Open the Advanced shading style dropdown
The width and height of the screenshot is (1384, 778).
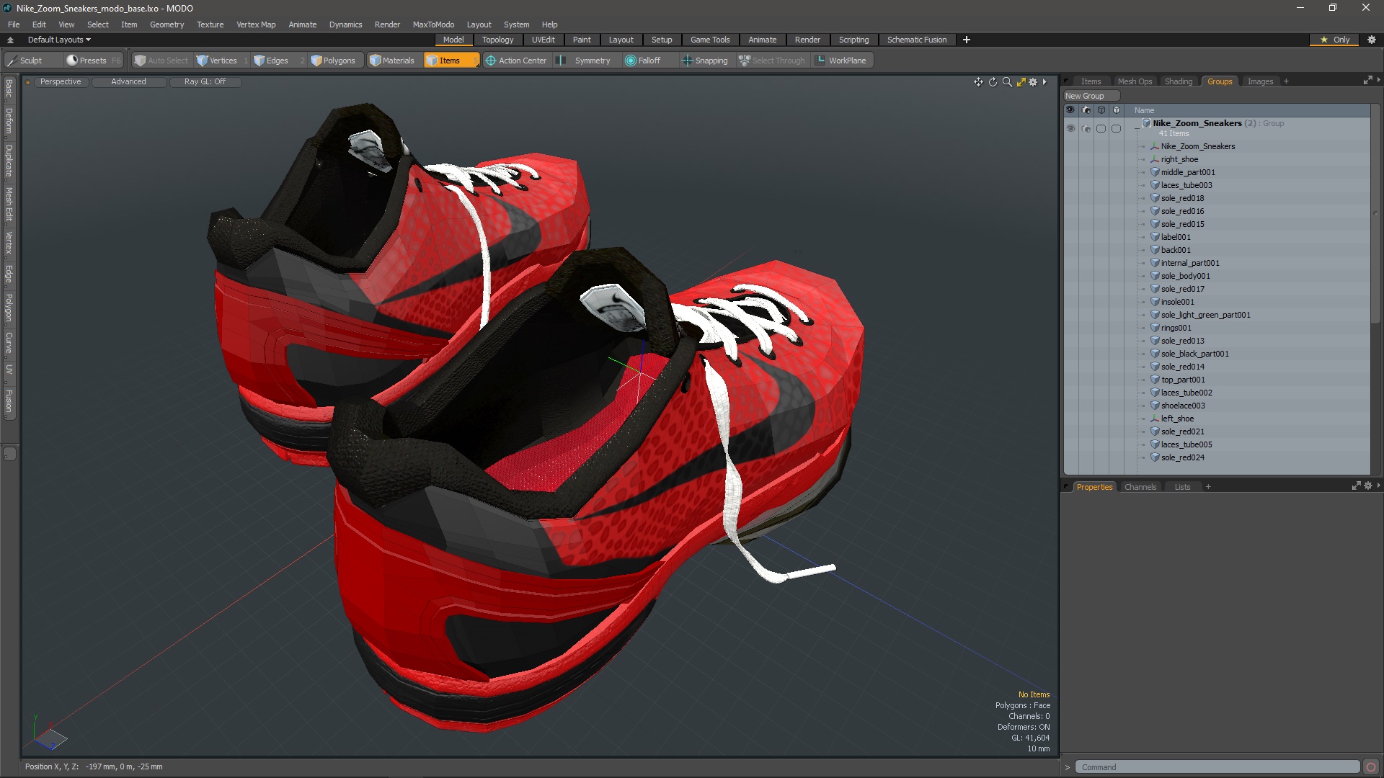(128, 81)
